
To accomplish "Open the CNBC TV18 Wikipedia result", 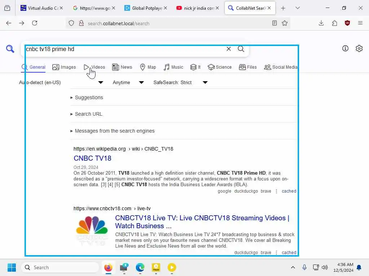I will pos(93,158).
